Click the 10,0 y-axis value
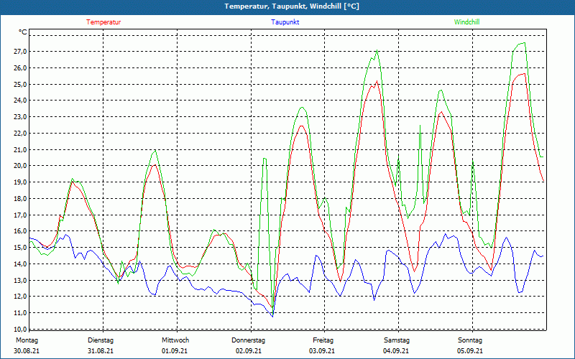Viewport: 575px width, 359px height. [21, 329]
